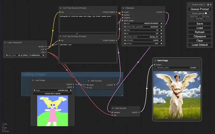Click the negative prompt text 'watermark, text'
Viewport: 215px width, 134px height.
click(x=66, y=45)
